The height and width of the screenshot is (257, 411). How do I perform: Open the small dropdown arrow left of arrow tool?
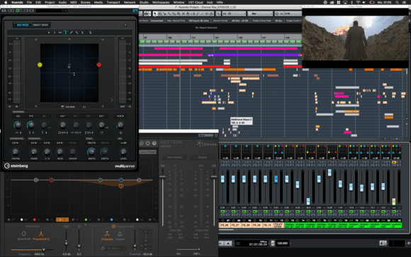pos(150,13)
